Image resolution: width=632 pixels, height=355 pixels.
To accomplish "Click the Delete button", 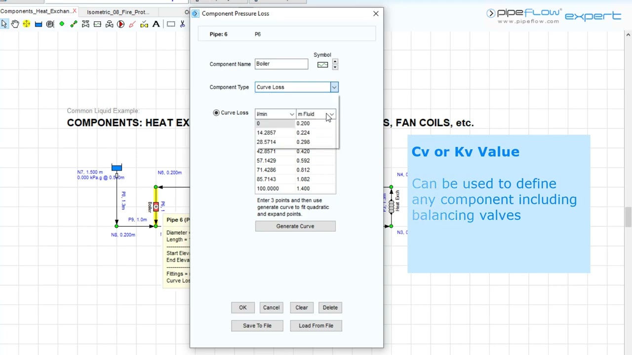I will pyautogui.click(x=330, y=308).
